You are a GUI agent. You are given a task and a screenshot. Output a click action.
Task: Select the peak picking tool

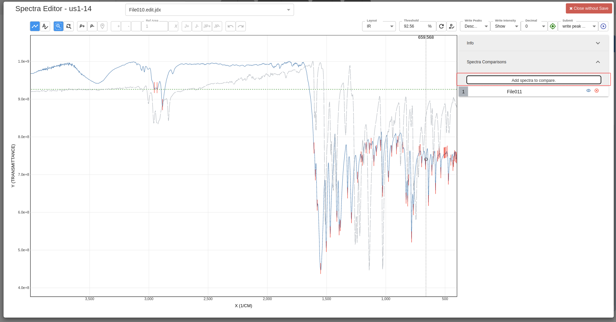(45, 26)
